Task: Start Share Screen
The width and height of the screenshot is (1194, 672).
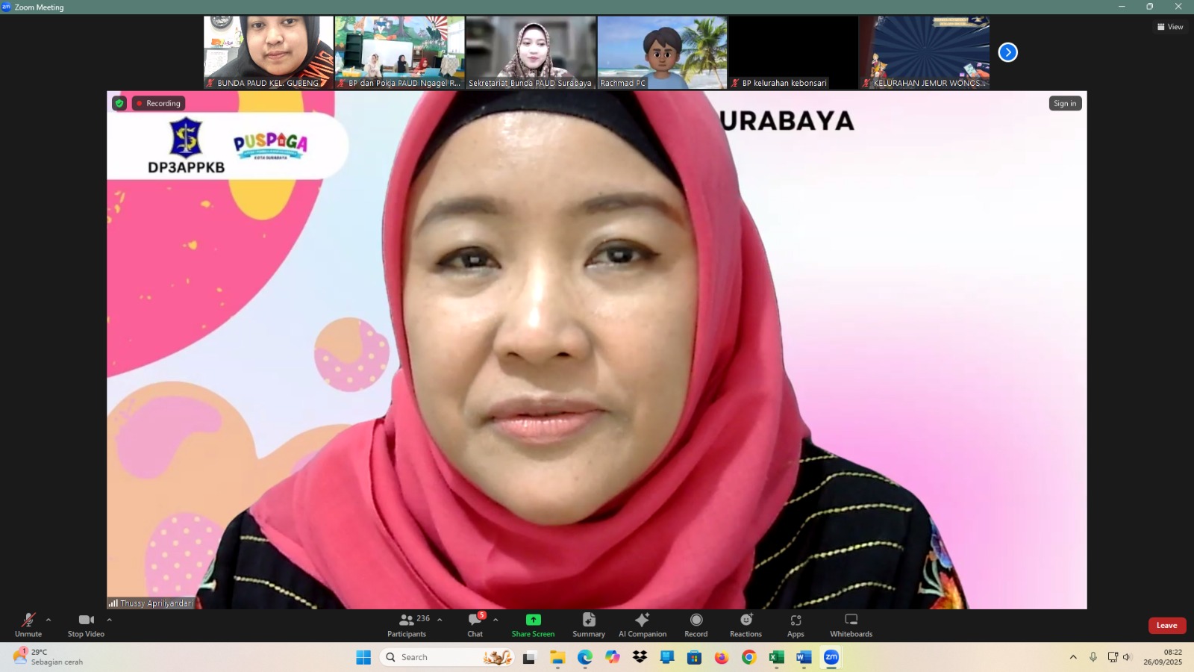Action: [533, 626]
